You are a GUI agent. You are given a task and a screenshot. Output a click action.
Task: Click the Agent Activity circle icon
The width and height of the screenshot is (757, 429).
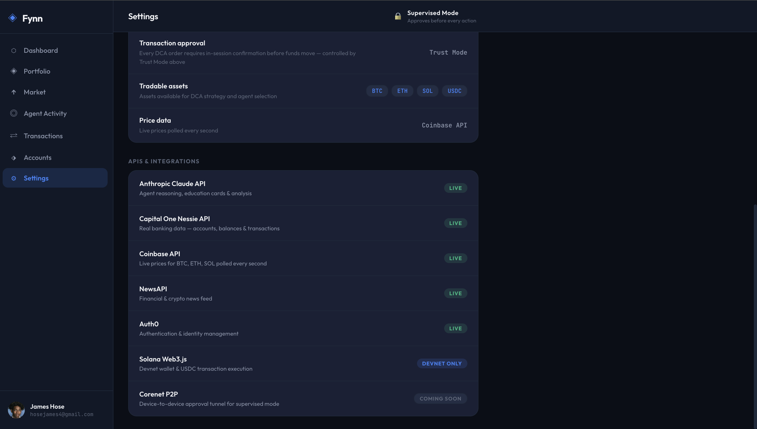point(13,113)
